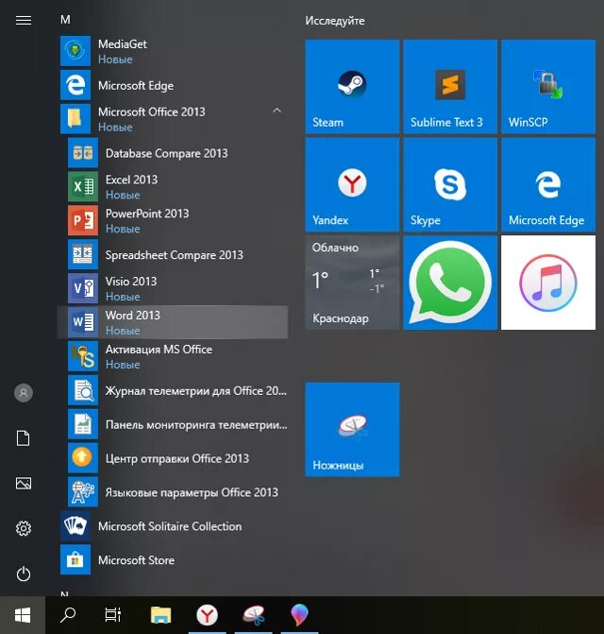Image resolution: width=604 pixels, height=634 pixels.
Task: Open Активация MS Office
Action: (174, 356)
